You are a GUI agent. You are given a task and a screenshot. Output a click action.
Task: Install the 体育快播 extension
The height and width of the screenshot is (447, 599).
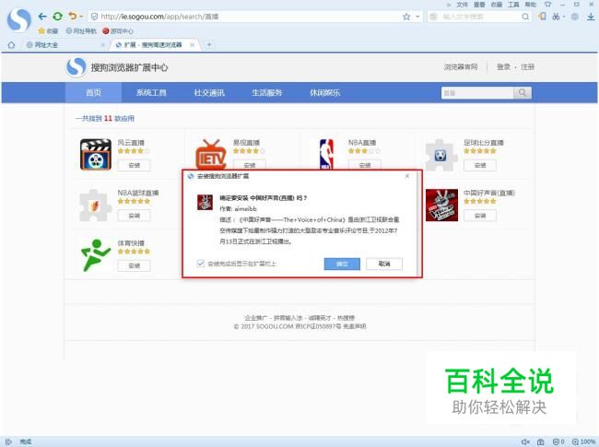tap(135, 266)
